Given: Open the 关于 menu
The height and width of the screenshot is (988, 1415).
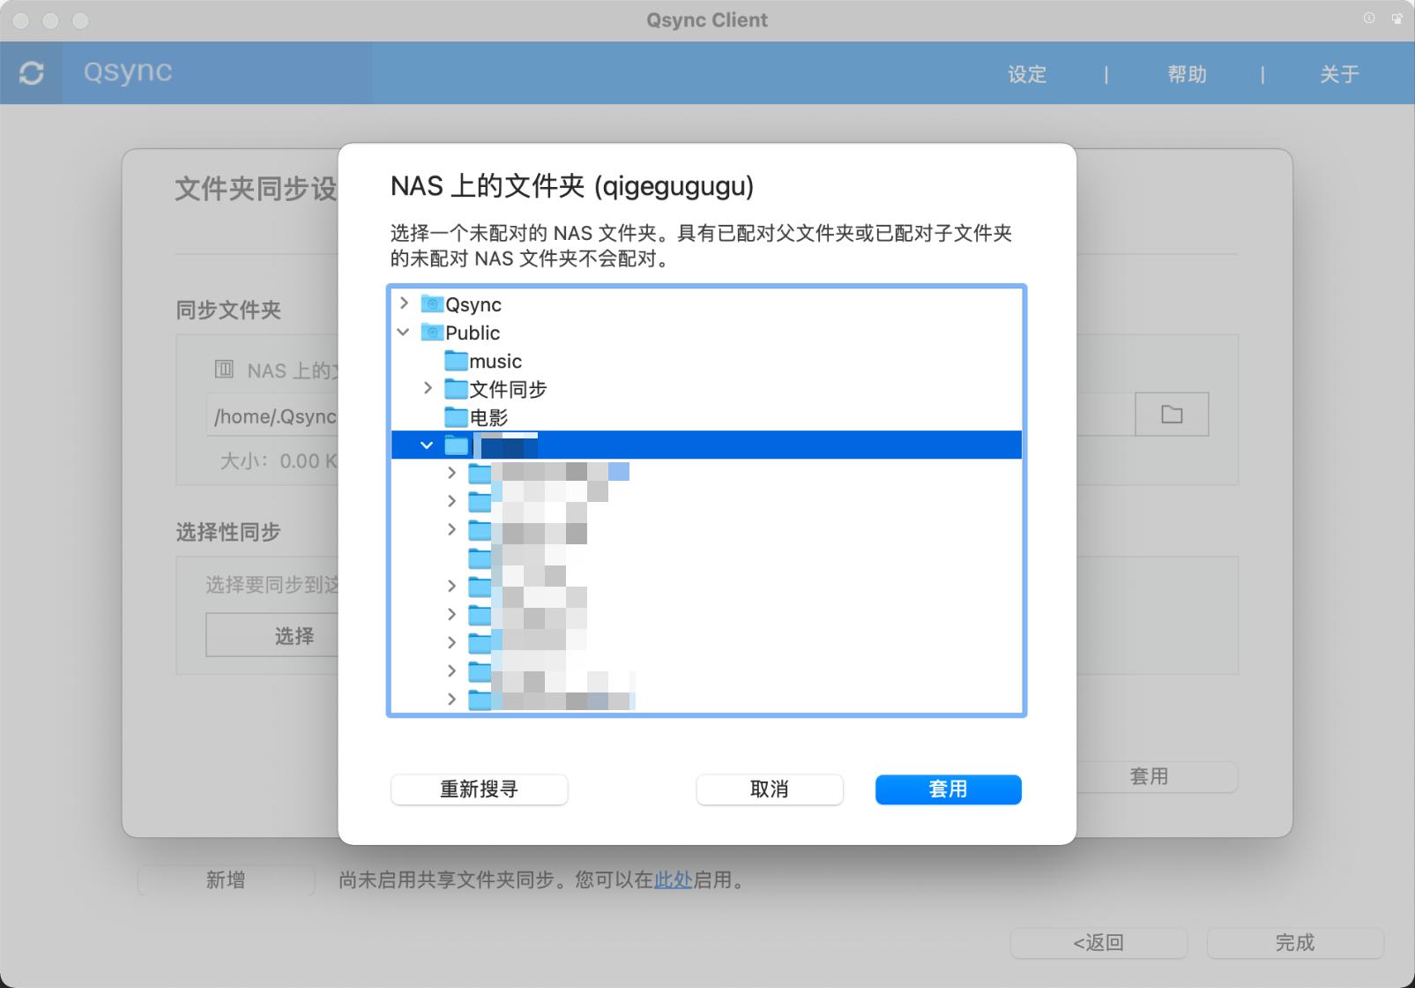Looking at the screenshot, I should (x=1339, y=74).
